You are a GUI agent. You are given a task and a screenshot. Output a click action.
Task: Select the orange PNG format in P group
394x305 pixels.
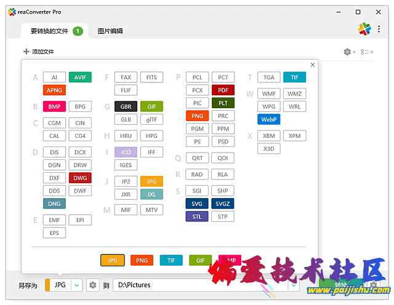(197, 116)
